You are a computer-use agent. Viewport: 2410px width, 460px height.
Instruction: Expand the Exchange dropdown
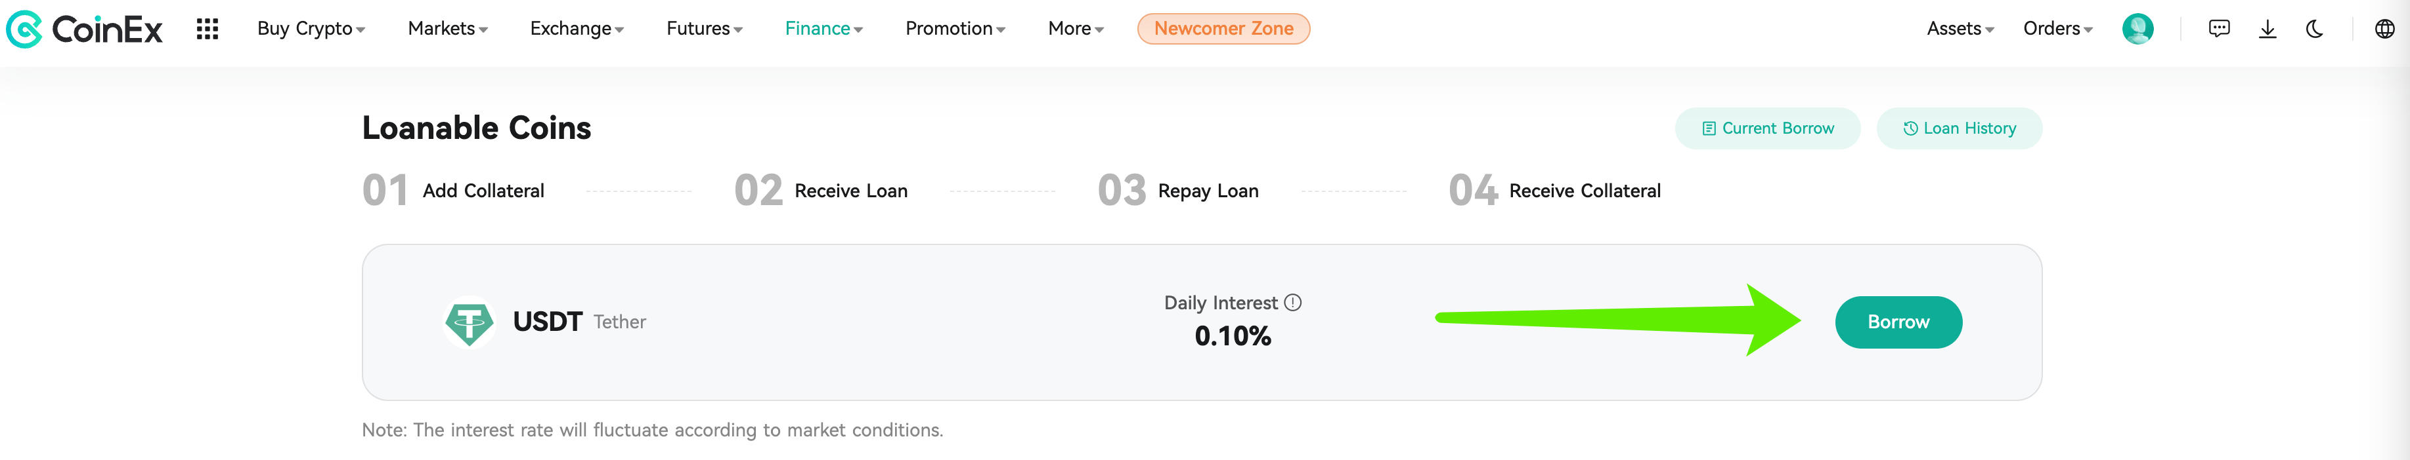(x=577, y=29)
